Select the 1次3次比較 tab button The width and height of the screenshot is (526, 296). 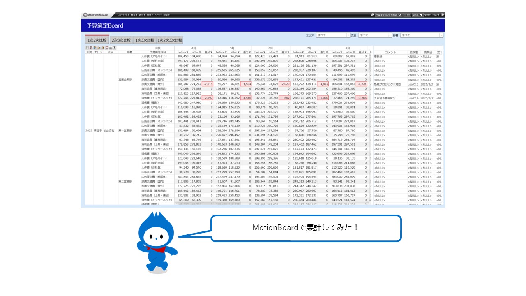(145, 40)
